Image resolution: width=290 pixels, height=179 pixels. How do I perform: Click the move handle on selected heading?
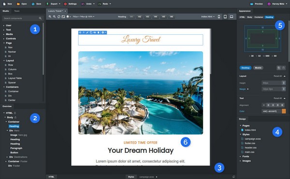80,32
